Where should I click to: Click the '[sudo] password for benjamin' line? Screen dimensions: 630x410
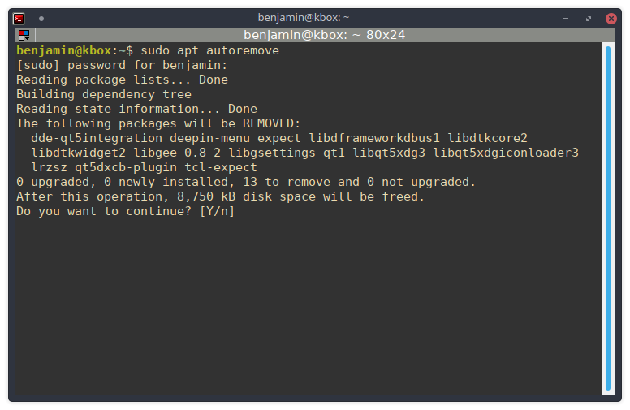pyautogui.click(x=122, y=65)
